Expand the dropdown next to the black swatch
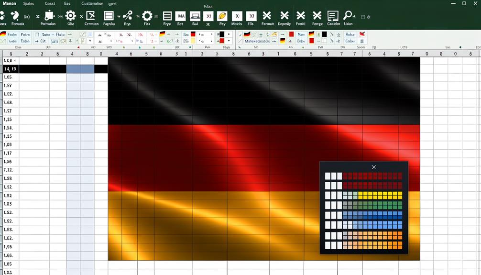 [x=230, y=34]
